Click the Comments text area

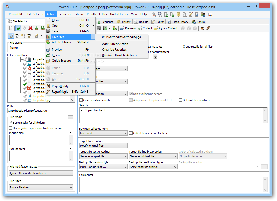coord(171,184)
